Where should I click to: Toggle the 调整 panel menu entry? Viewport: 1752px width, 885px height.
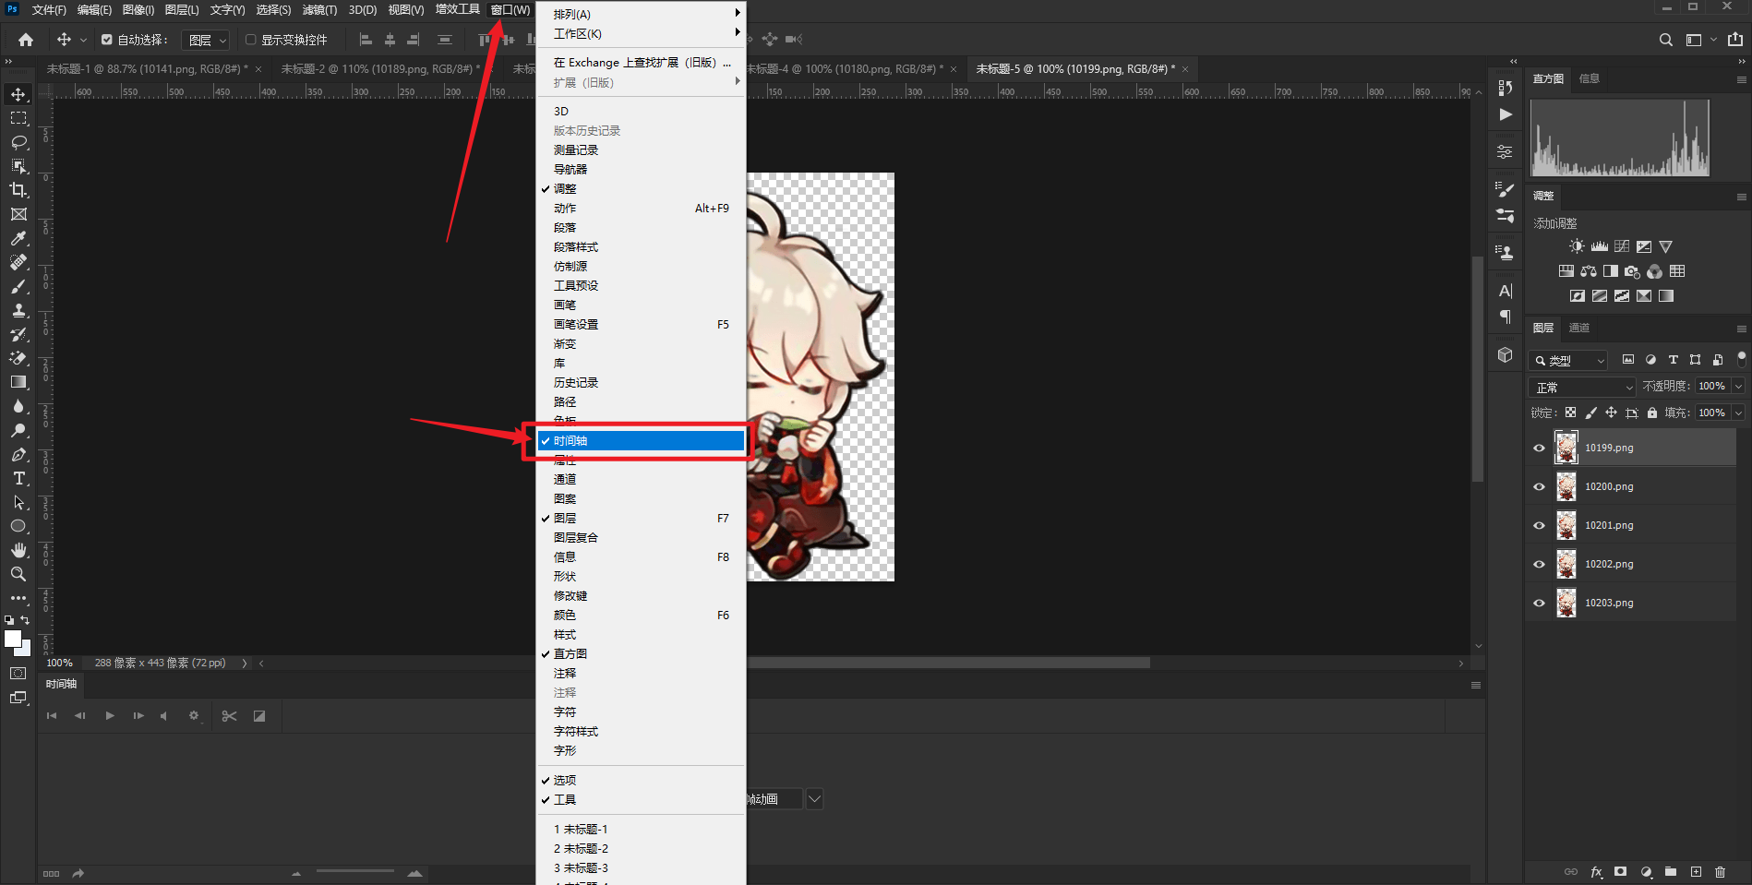(641, 188)
